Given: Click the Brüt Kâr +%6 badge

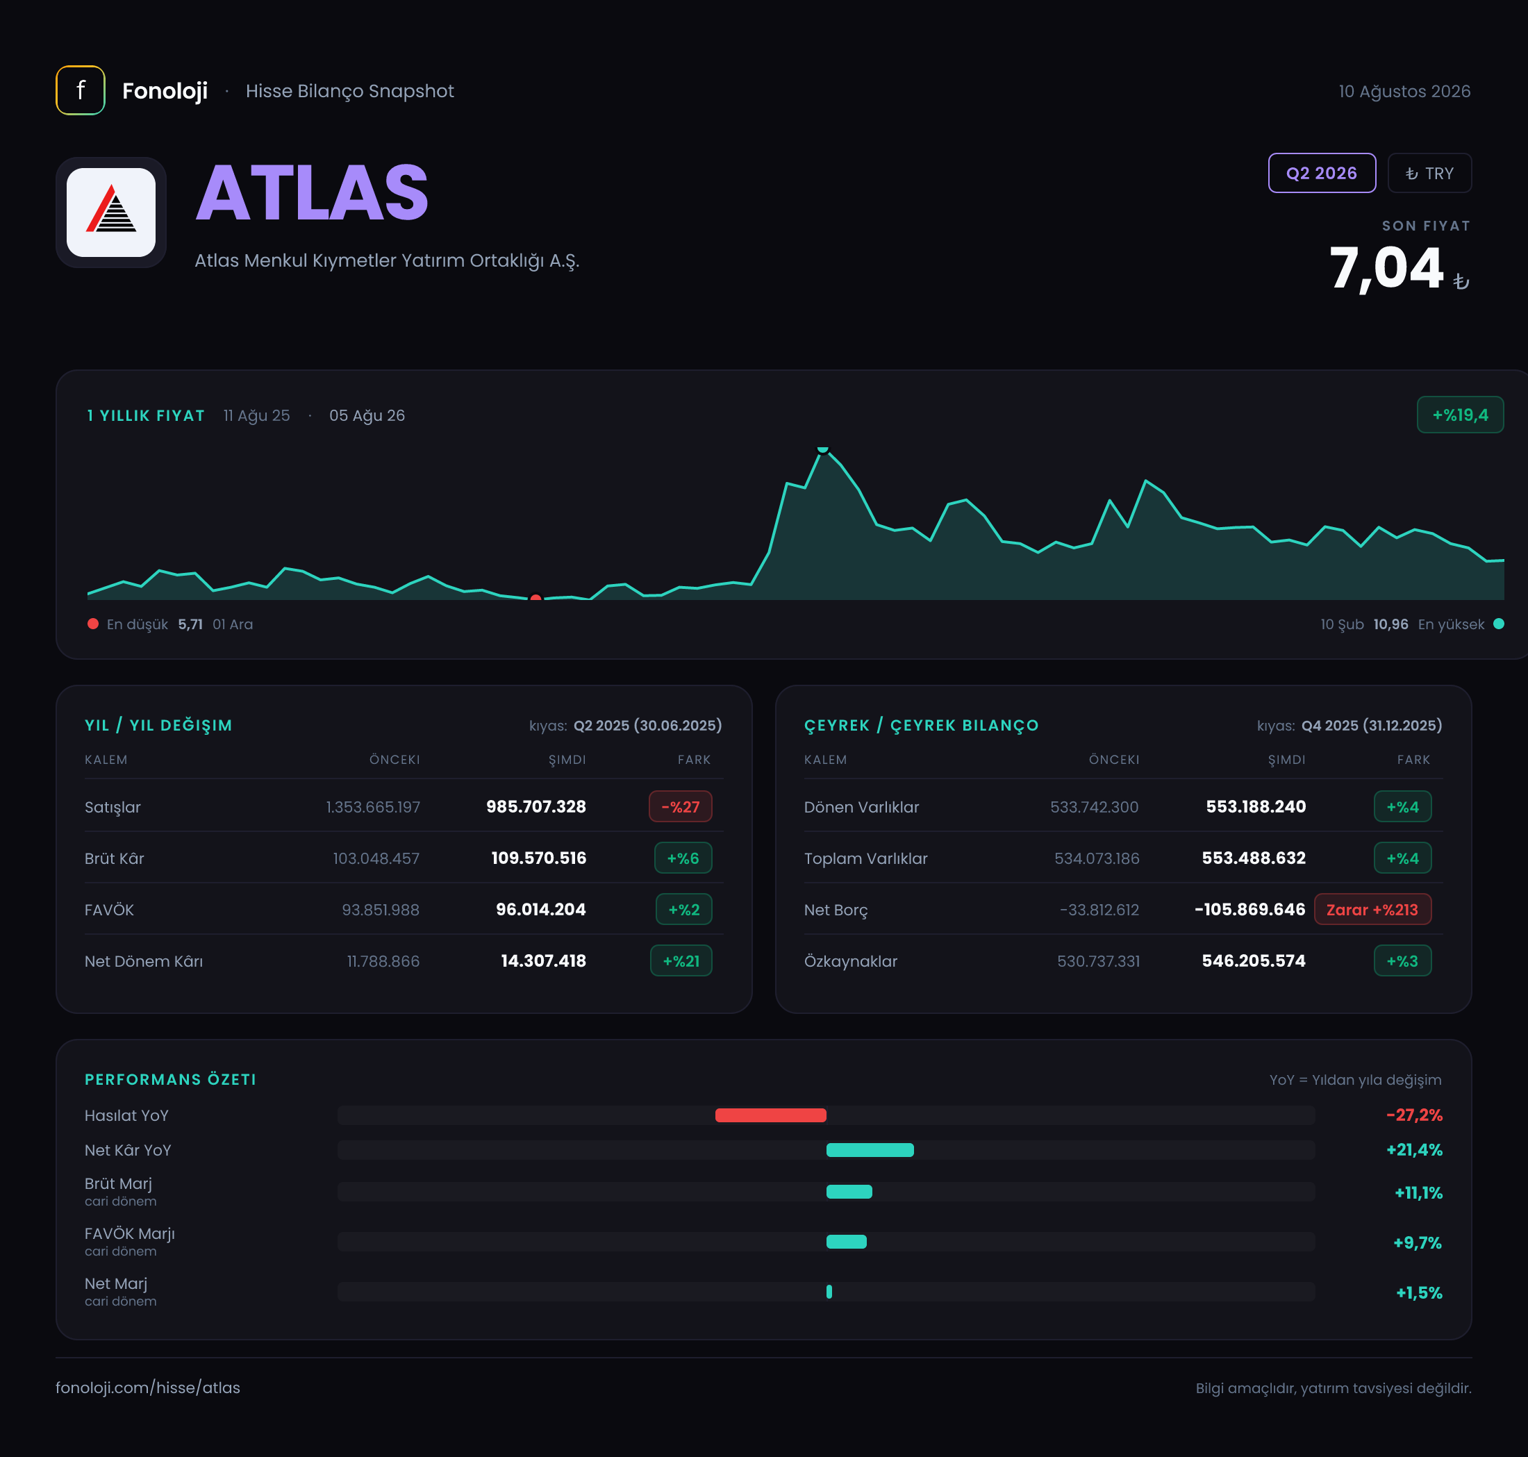Looking at the screenshot, I should pos(683,858).
